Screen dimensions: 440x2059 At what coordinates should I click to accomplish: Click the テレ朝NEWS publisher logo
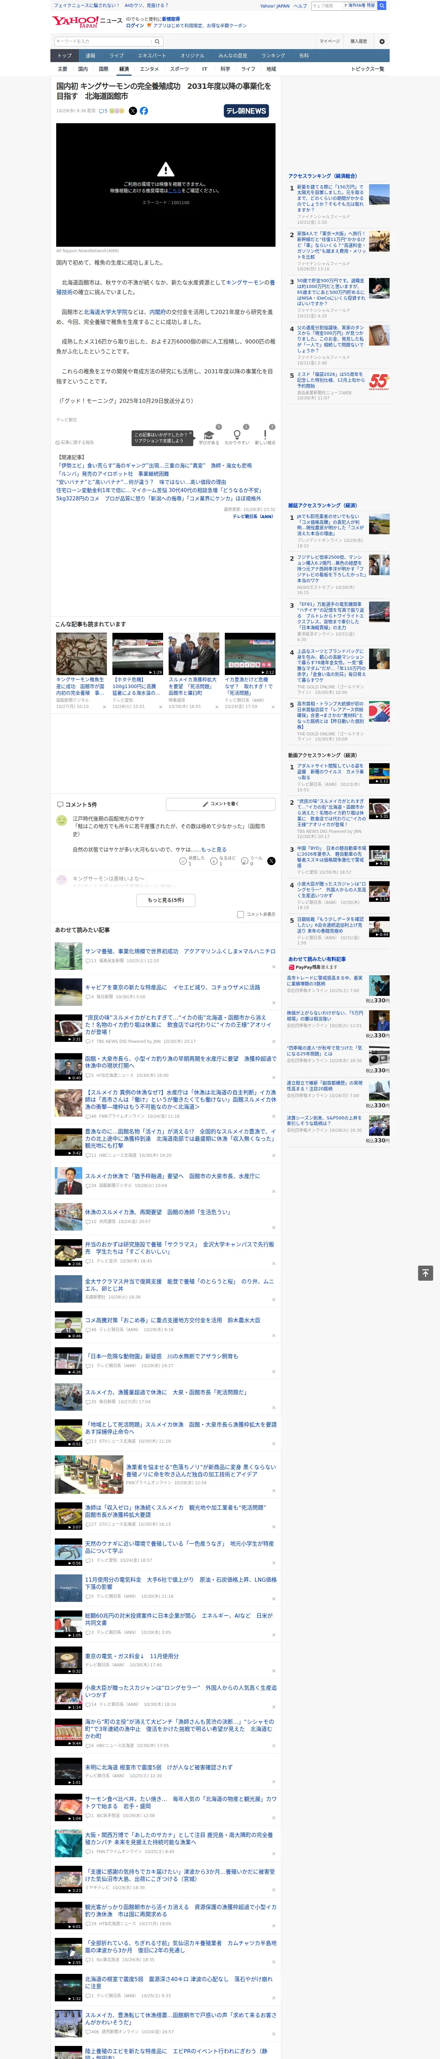246,111
